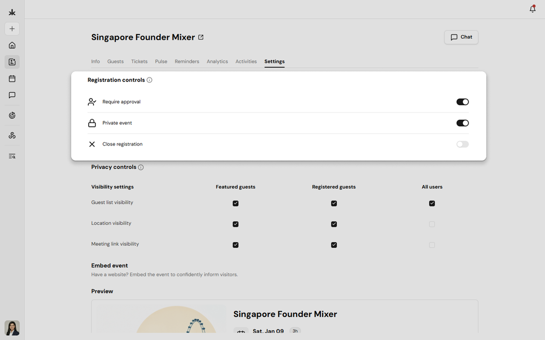Click the preview card's Singapore Founder Mixer title
Image resolution: width=545 pixels, height=340 pixels.
pos(285,314)
